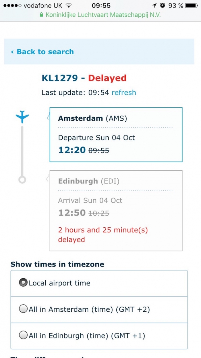Tap the location services arrow icon
Viewport: 201px width, 358px height.
154,5
